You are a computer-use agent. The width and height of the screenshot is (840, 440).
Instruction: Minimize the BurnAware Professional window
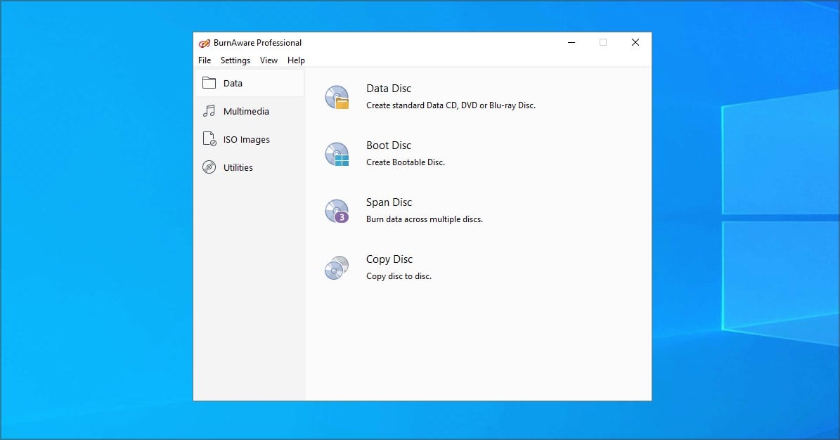[571, 42]
